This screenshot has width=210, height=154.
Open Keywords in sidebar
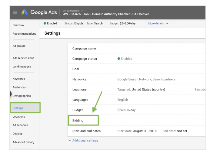click(x=19, y=79)
